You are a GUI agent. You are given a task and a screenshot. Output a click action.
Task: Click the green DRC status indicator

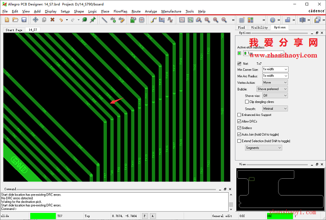point(280,216)
